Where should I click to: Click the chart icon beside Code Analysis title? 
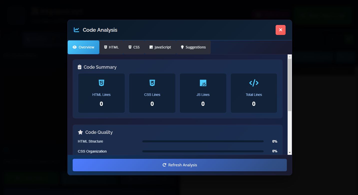coord(76,29)
